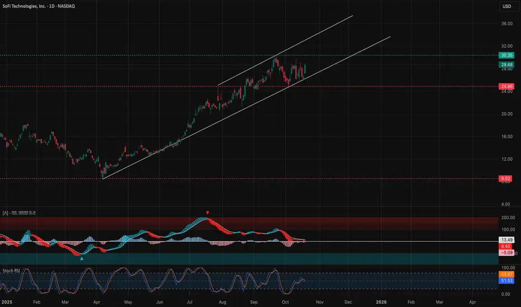Click the 20.00 price axis value
The width and height of the screenshot is (521, 307).
coord(506,114)
